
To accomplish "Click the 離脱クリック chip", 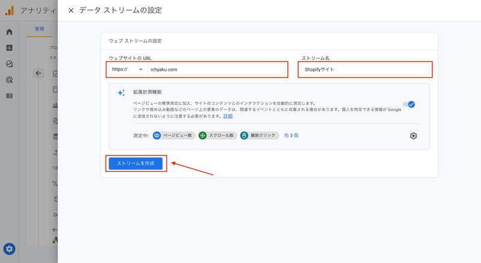I will tap(260, 136).
